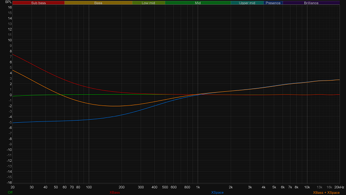The image size is (346, 195).
Task: Click the 5k frequency axis label
Action: (274, 187)
